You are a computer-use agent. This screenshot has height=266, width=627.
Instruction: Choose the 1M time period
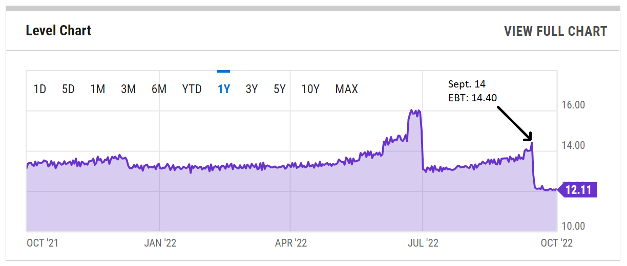97,89
